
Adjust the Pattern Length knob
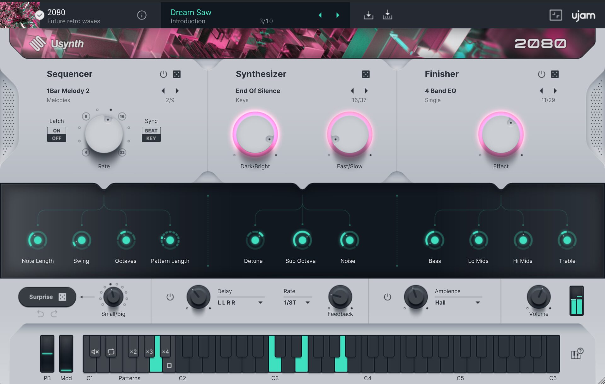click(170, 240)
